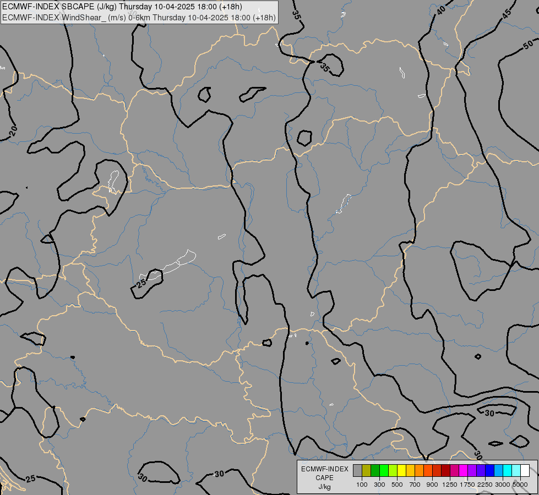Click the contour label 40
The width and height of the screenshot is (539, 495).
point(440,10)
